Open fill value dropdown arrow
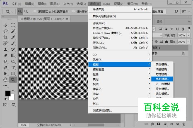The image size is (193, 128). 189,42
